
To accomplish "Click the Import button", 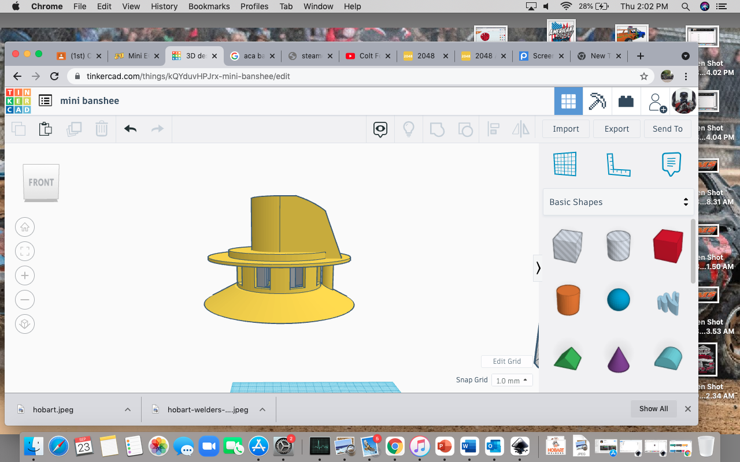I will point(566,129).
